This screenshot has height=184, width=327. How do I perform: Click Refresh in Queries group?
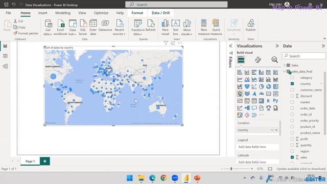(151, 26)
